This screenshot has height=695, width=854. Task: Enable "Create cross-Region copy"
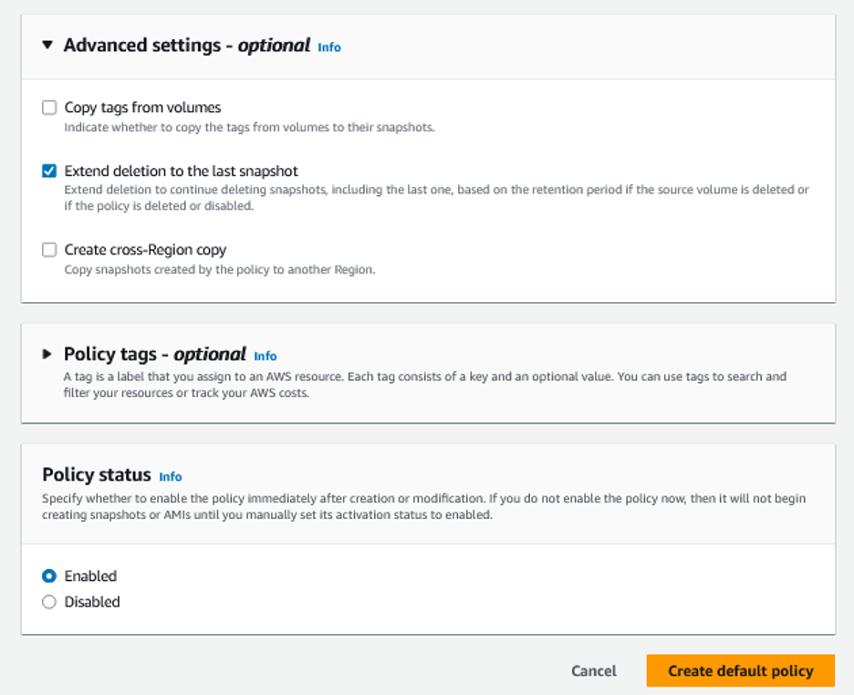(x=48, y=249)
